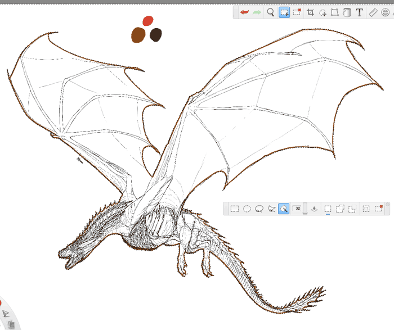Click the Deselect icon in the top toolbar
Screen dimensions: 394x330
tap(297, 12)
